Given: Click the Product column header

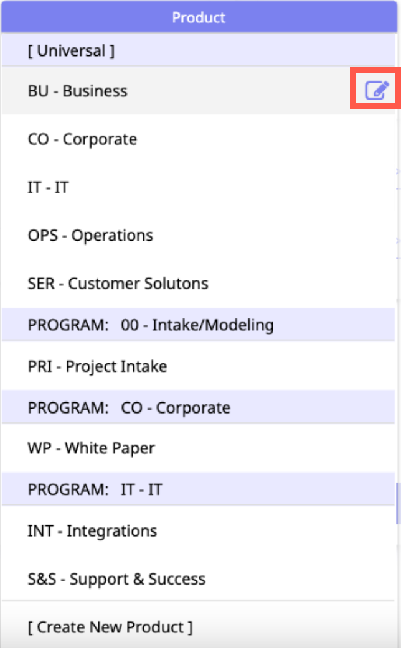Looking at the screenshot, I should click(x=199, y=17).
